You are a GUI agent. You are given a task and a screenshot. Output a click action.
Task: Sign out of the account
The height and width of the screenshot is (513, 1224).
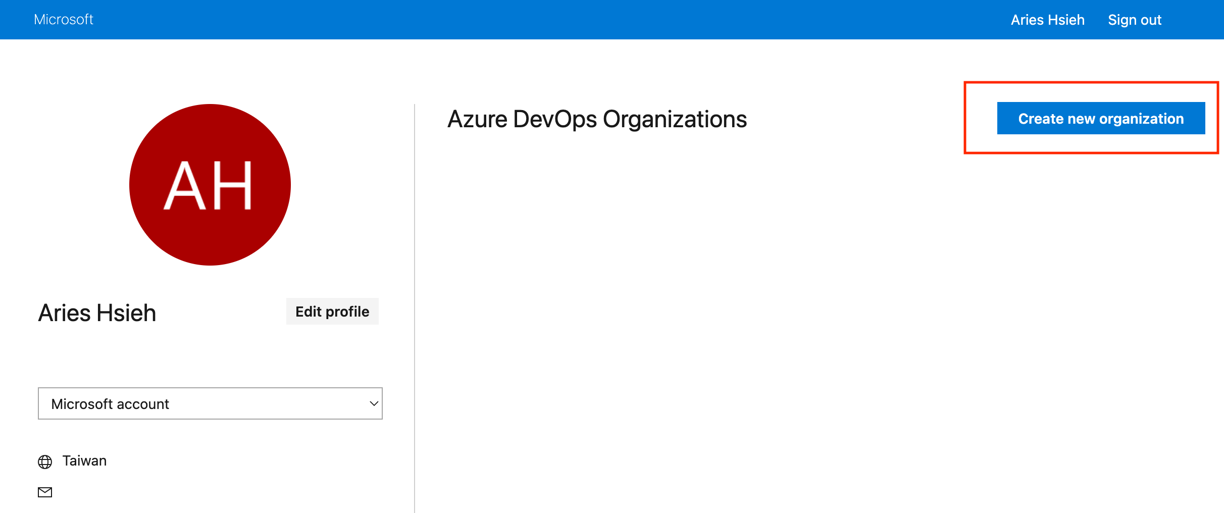click(1134, 20)
